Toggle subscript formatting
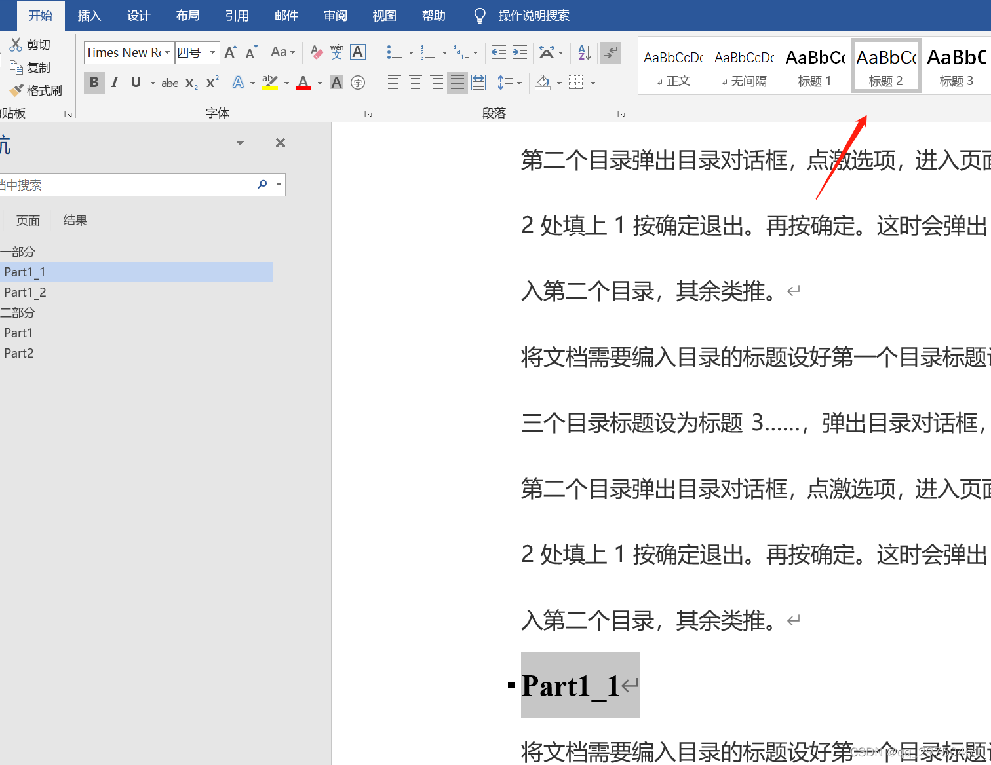The image size is (991, 765). [191, 83]
